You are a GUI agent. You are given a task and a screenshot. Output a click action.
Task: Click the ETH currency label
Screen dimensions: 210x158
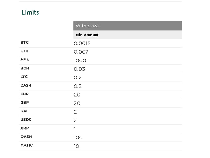25,51
